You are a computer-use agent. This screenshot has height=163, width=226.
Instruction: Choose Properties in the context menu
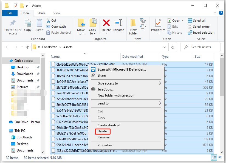[x=105, y=145]
